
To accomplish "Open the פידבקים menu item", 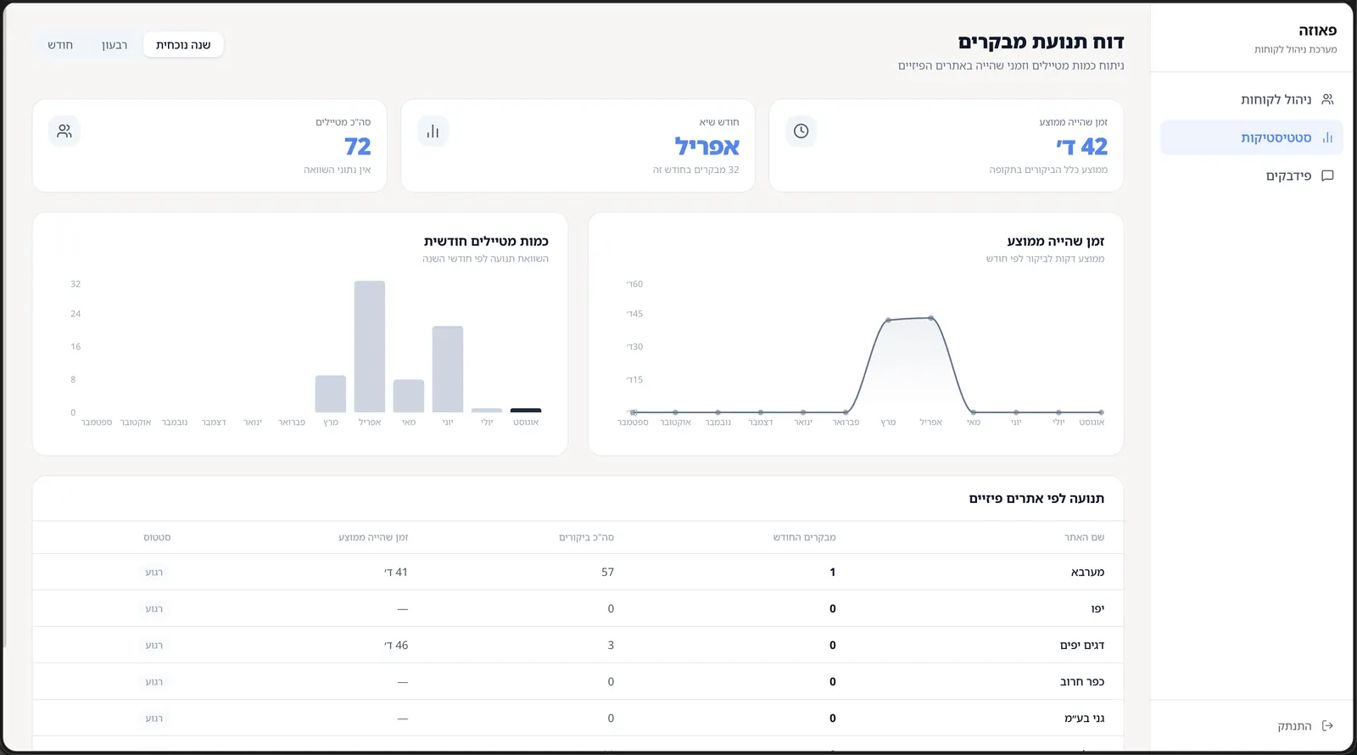I will (x=1252, y=176).
